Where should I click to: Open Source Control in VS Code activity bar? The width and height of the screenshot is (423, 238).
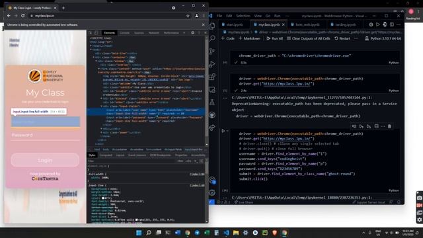point(212,51)
